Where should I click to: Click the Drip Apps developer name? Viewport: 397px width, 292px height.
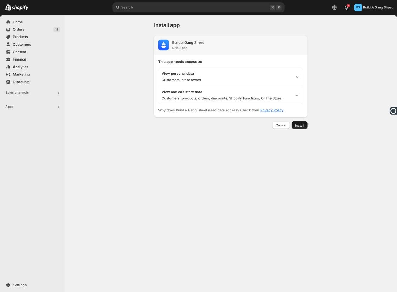(180, 48)
